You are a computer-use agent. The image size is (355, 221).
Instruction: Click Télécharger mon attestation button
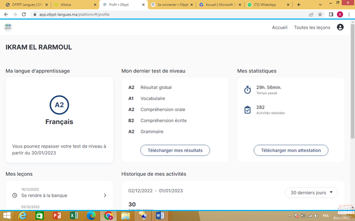(x=291, y=150)
